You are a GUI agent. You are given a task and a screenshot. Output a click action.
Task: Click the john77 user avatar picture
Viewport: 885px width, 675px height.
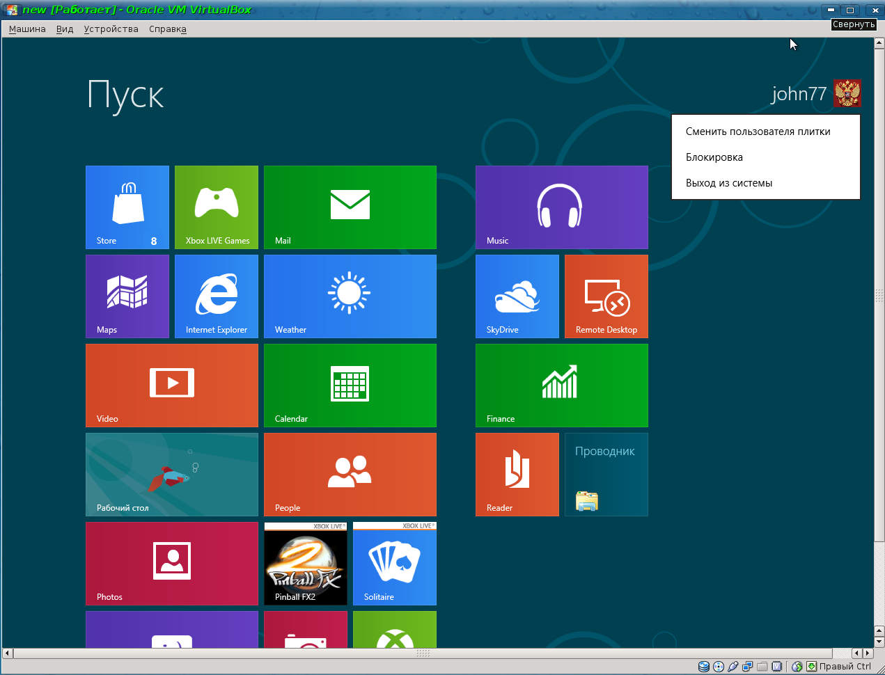[847, 93]
